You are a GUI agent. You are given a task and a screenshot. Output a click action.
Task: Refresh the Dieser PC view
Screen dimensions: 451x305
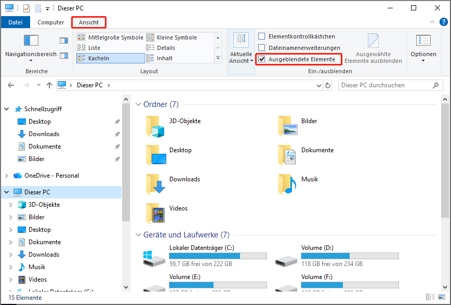(328, 85)
